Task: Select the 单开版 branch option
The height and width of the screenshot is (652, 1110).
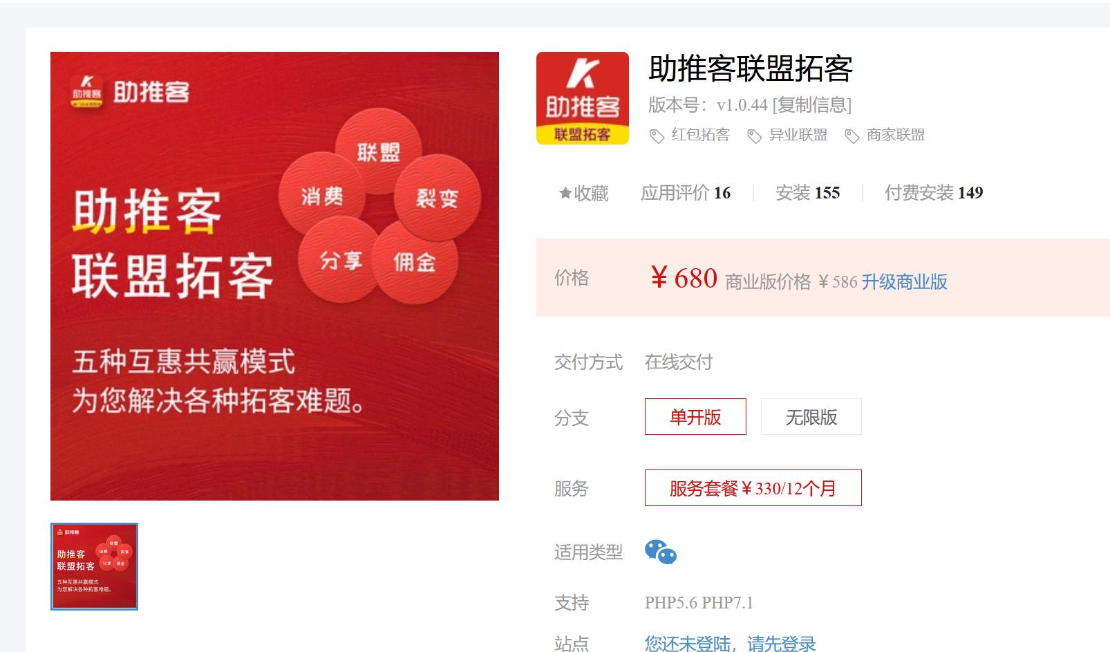Action: click(x=695, y=417)
